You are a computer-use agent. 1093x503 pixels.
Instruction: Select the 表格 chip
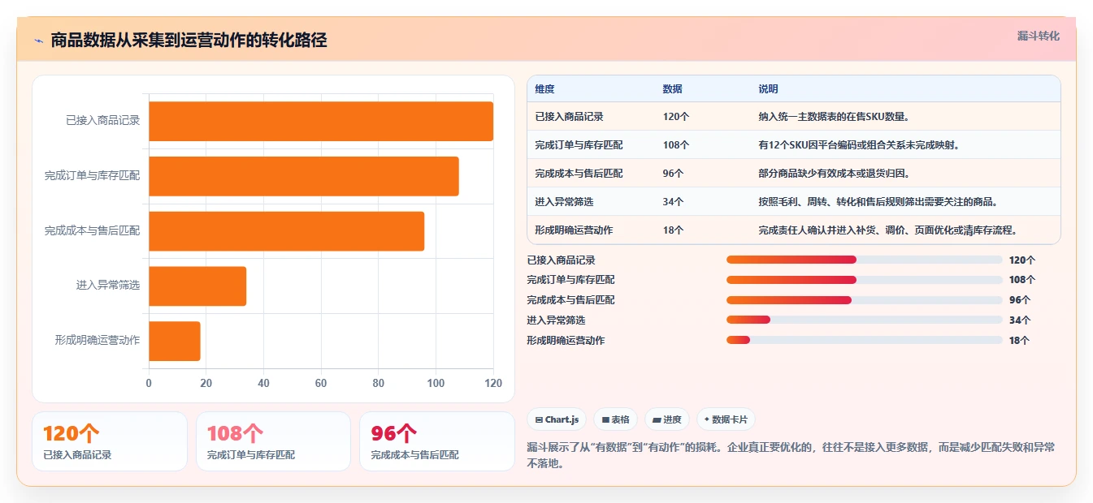click(616, 419)
